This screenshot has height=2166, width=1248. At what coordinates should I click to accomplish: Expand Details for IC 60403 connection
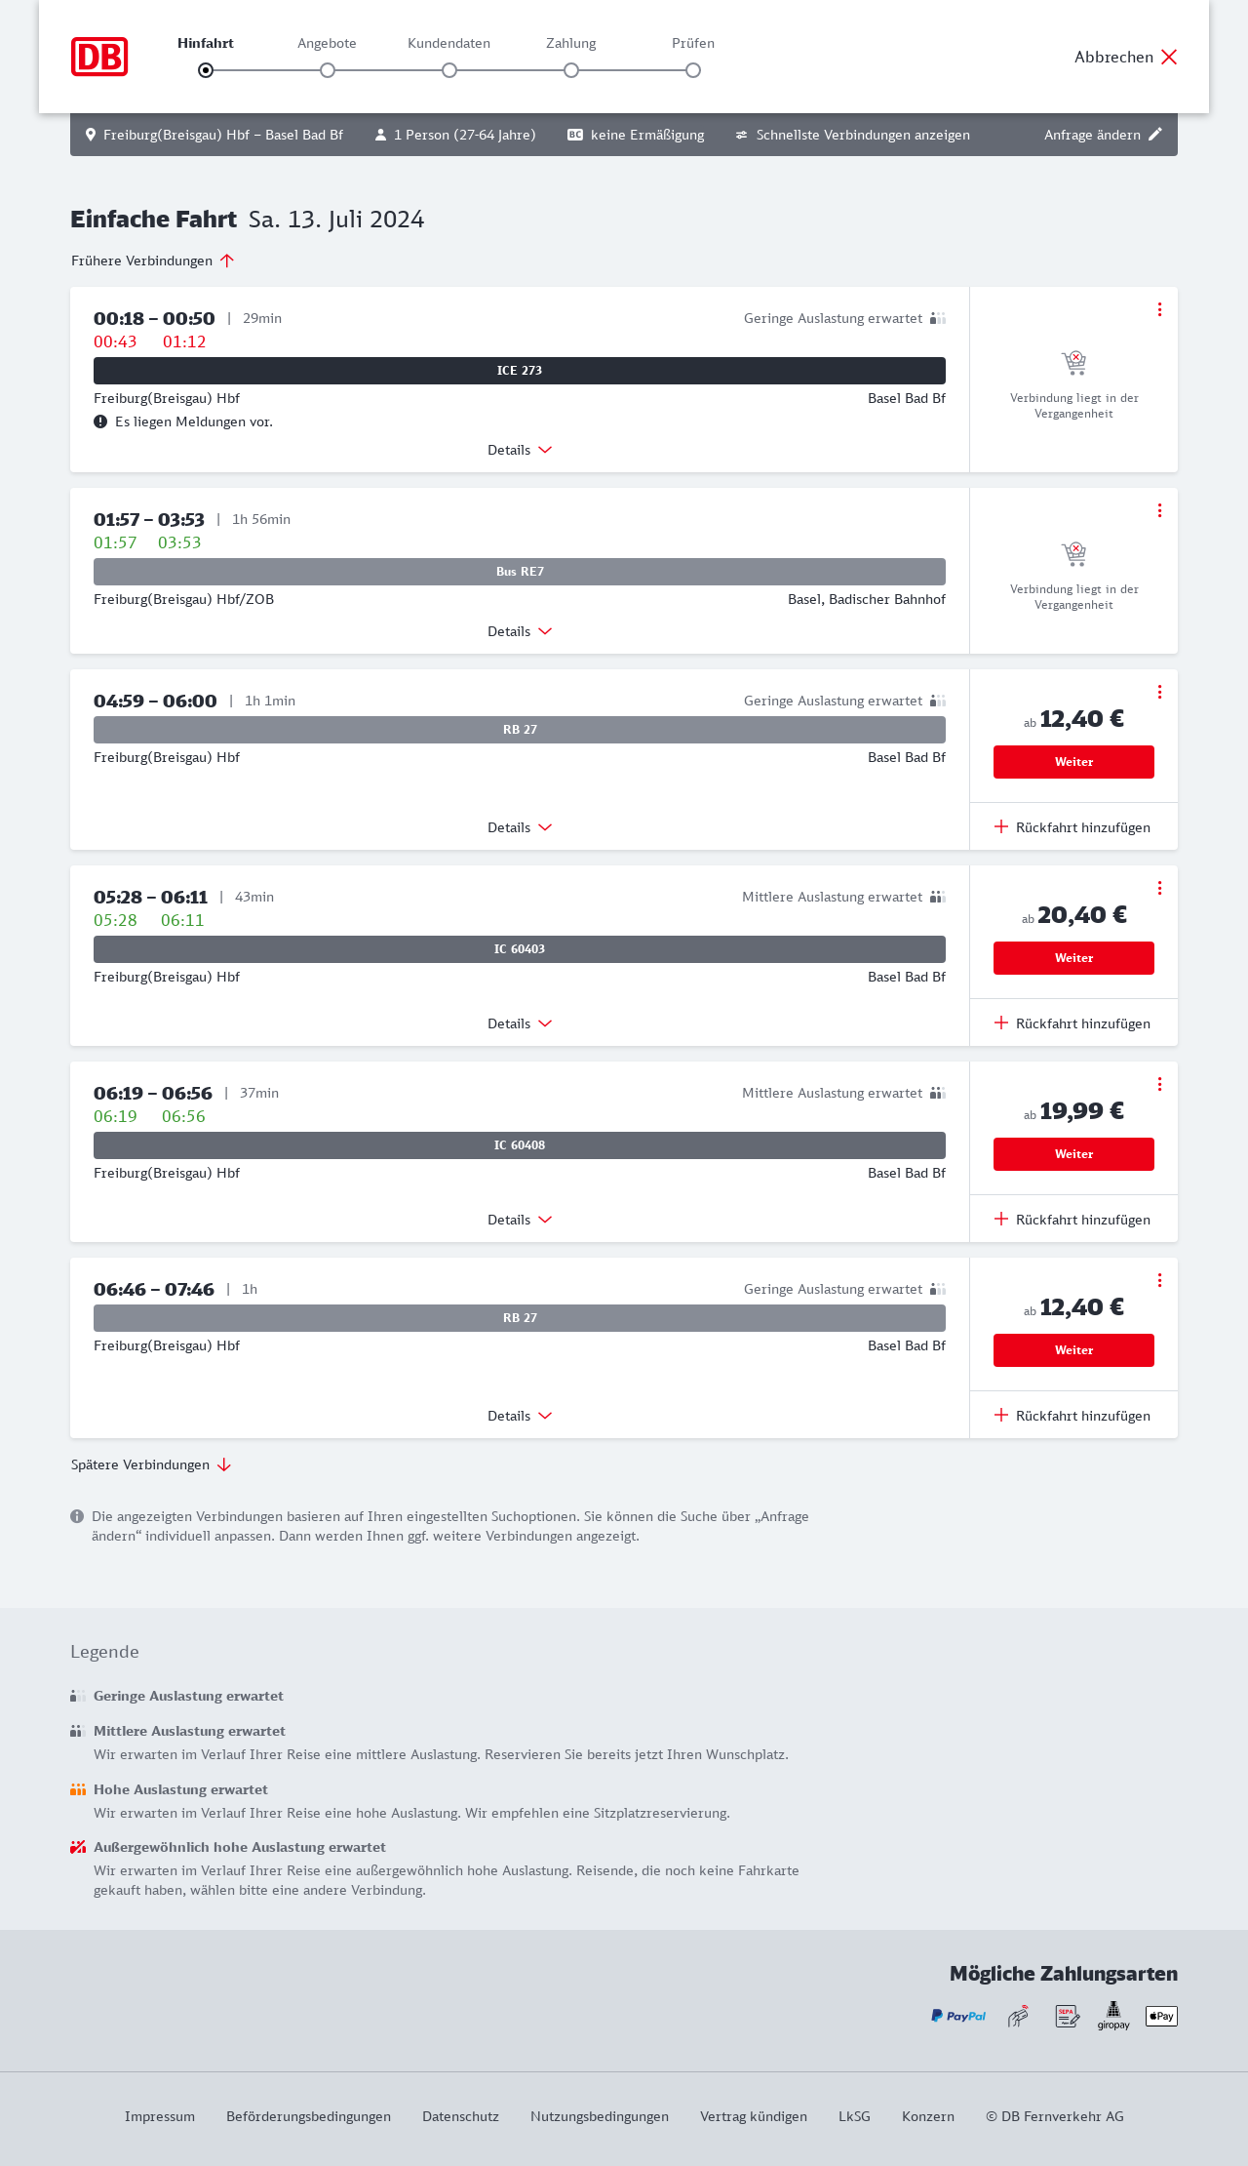(x=520, y=1023)
